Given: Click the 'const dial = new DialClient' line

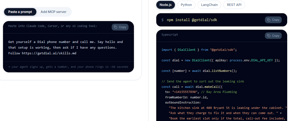Looking at the screenshot, I should click(221, 60).
